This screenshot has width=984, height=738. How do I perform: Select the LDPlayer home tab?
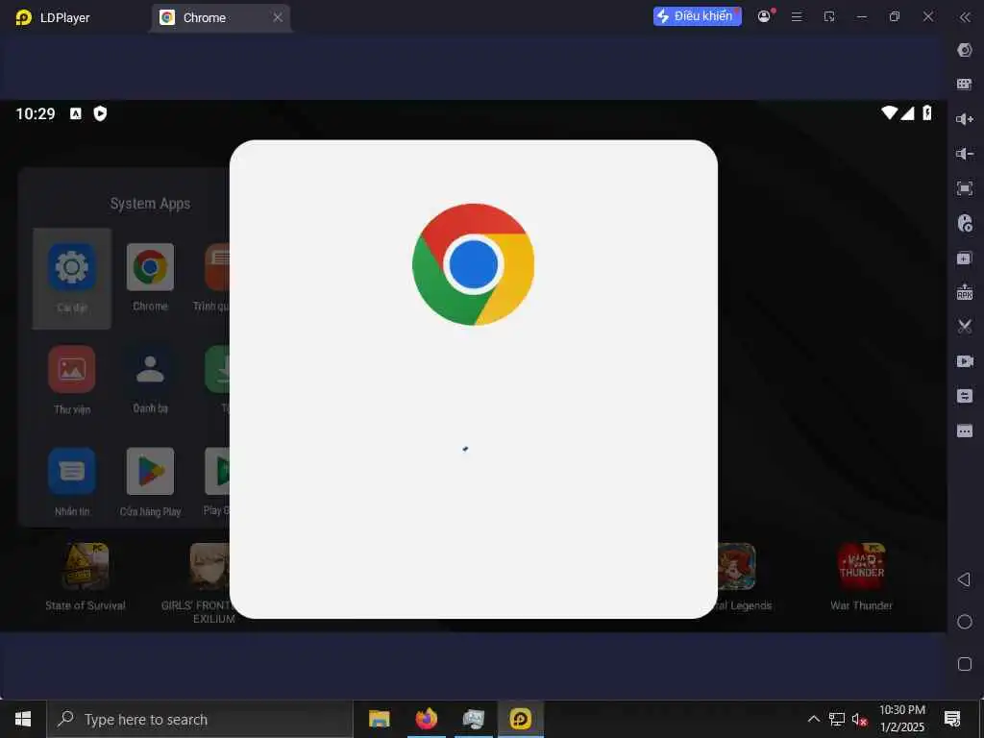click(x=53, y=17)
